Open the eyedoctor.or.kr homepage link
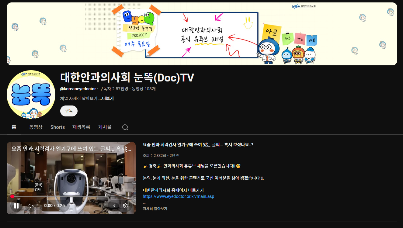Screen dimensions: 403x228 click(179, 196)
